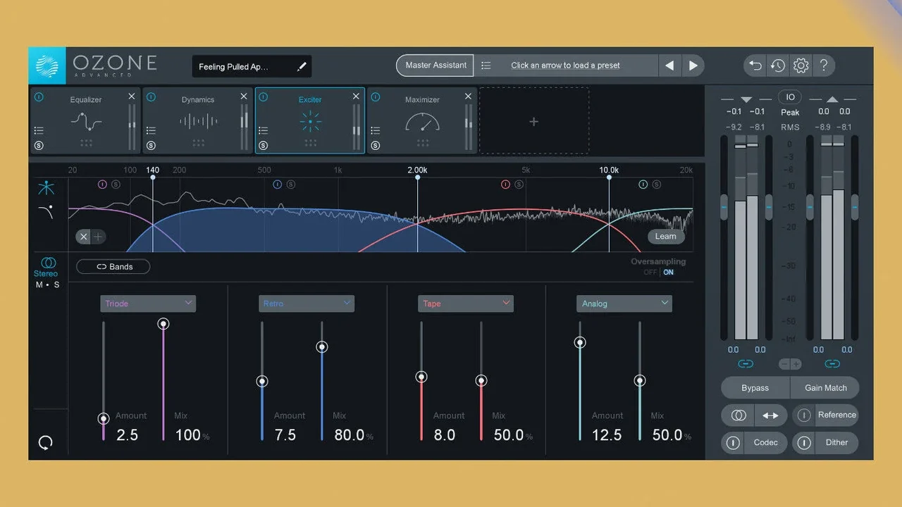This screenshot has width=902, height=507.
Task: Open the Analog mode dropdown
Action: click(x=624, y=303)
